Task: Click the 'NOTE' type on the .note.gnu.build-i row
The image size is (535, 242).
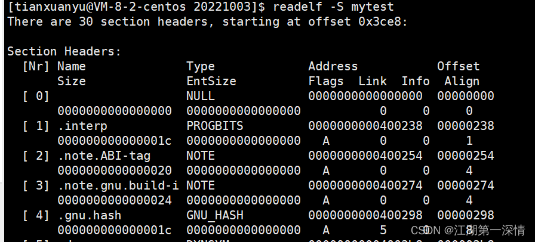Action: coord(200,185)
